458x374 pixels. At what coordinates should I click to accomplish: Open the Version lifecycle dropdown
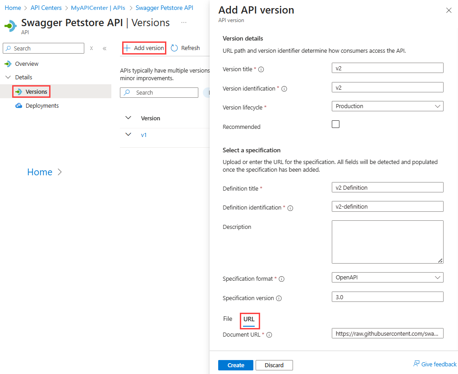(387, 106)
